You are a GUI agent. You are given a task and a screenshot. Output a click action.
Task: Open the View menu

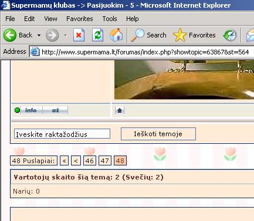pyautogui.click(x=50, y=19)
